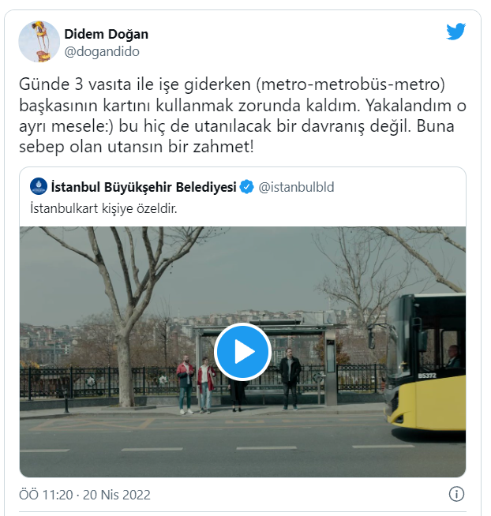Open the tweet info icon
The image size is (491, 516).
pyautogui.click(x=456, y=494)
